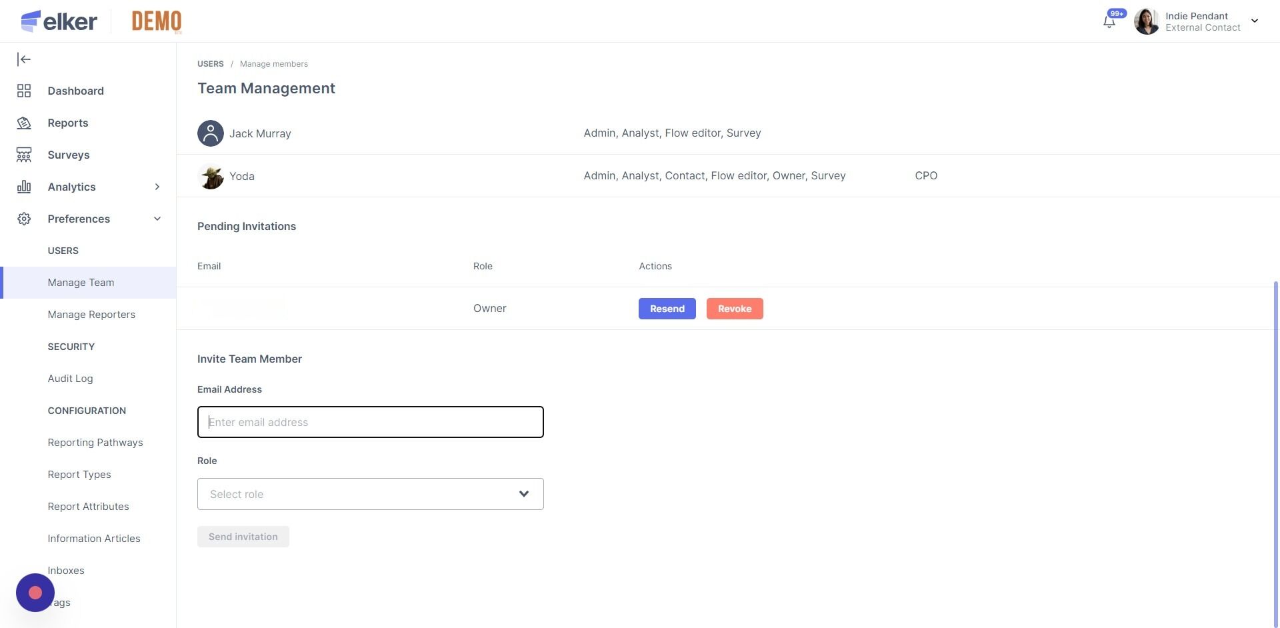Image resolution: width=1280 pixels, height=628 pixels.
Task: Click the Dashboard grid icon
Action: click(24, 91)
